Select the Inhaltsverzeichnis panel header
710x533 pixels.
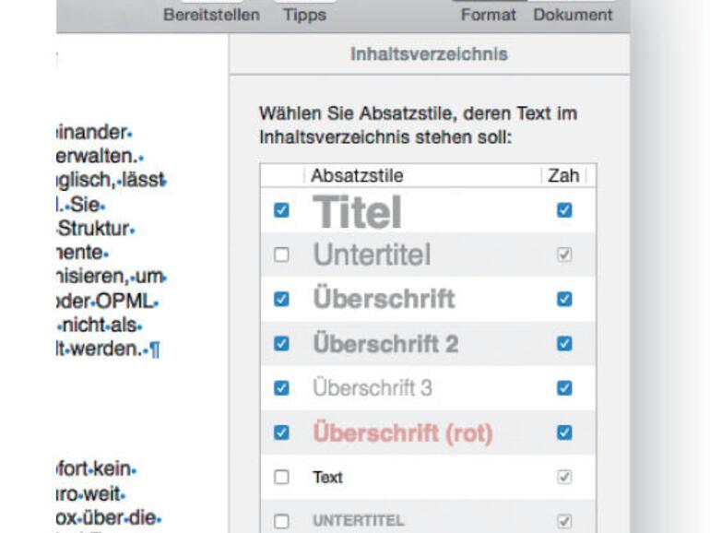click(x=429, y=54)
